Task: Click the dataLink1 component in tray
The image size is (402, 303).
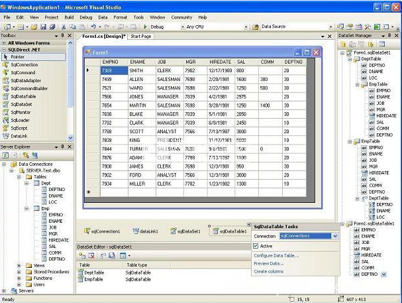Action: [145, 231]
